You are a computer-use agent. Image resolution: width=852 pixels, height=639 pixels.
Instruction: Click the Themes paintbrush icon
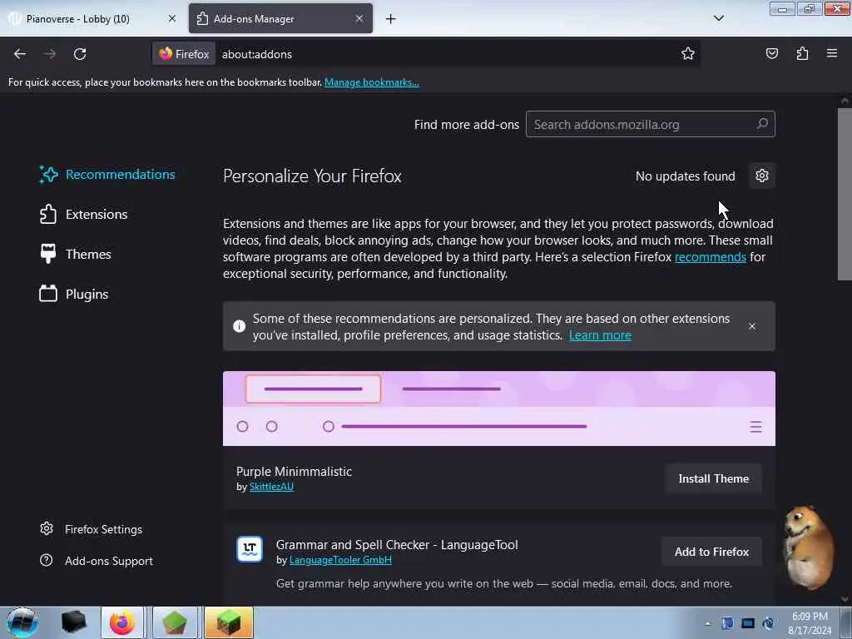coord(48,254)
